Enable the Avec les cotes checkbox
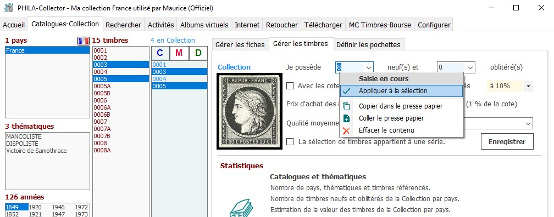The width and height of the screenshot is (554, 217). point(290,85)
